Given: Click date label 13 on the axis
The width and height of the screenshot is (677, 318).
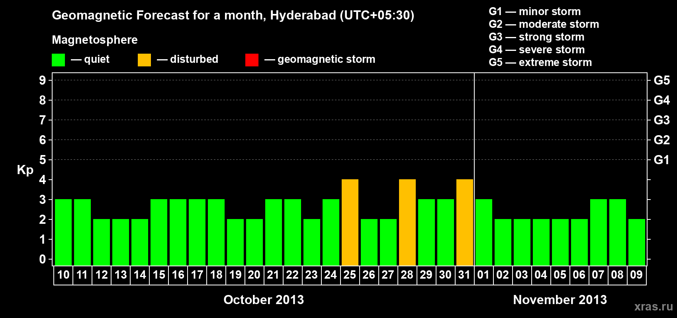Looking at the screenshot, I should click(x=121, y=275).
